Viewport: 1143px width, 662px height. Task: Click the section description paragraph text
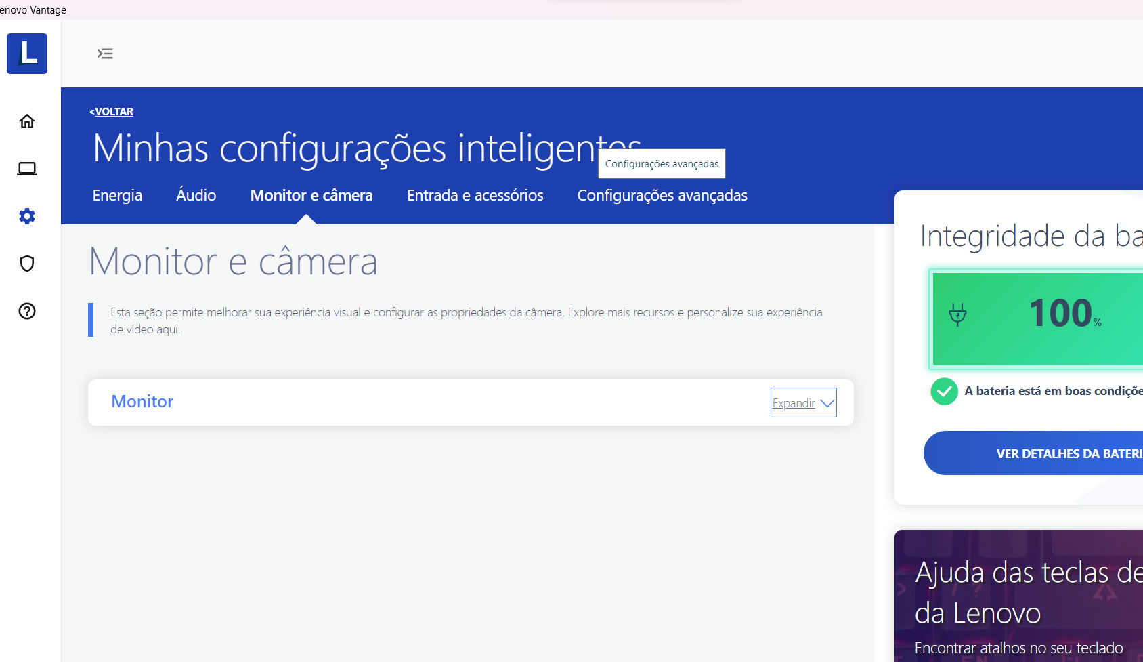[467, 320]
